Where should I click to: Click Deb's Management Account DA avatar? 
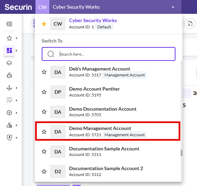tap(58, 72)
